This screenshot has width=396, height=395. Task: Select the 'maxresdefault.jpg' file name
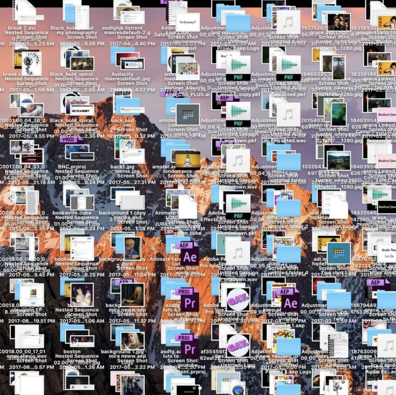(x=127, y=79)
